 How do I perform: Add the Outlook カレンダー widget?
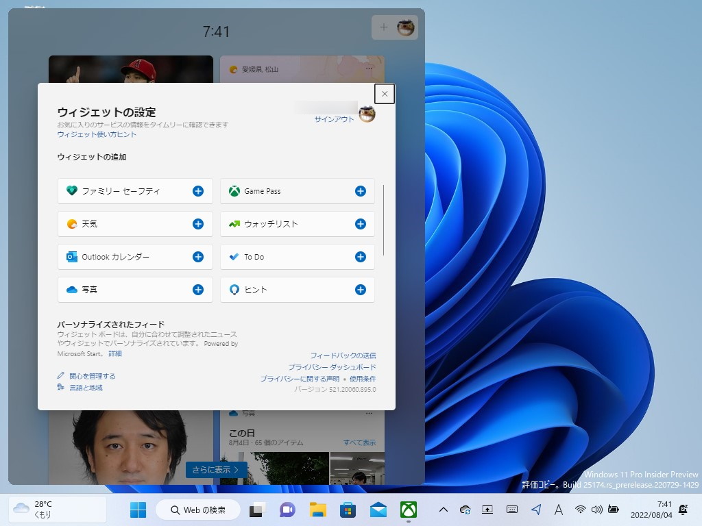197,257
